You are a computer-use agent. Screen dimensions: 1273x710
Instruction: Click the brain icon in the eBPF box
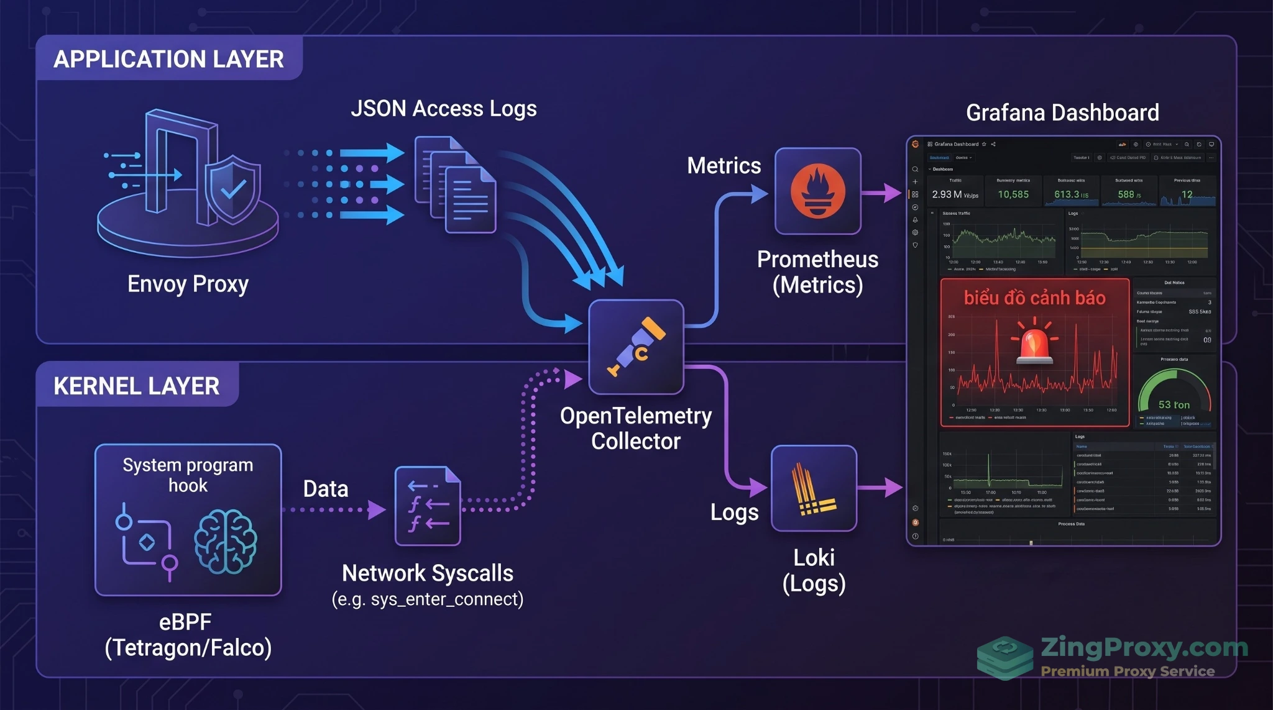pyautogui.click(x=224, y=541)
